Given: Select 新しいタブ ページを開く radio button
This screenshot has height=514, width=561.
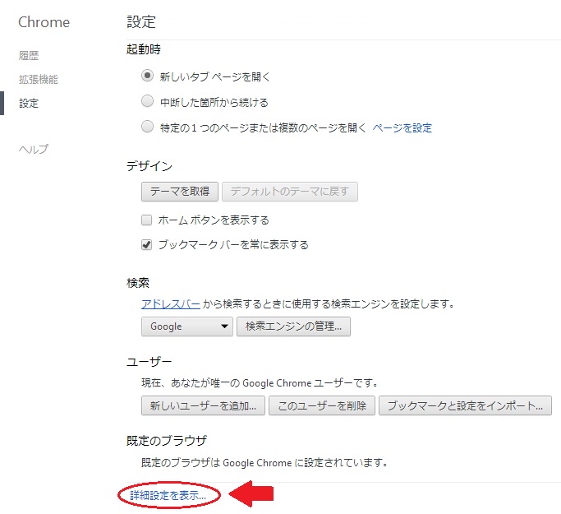Looking at the screenshot, I should (x=147, y=76).
